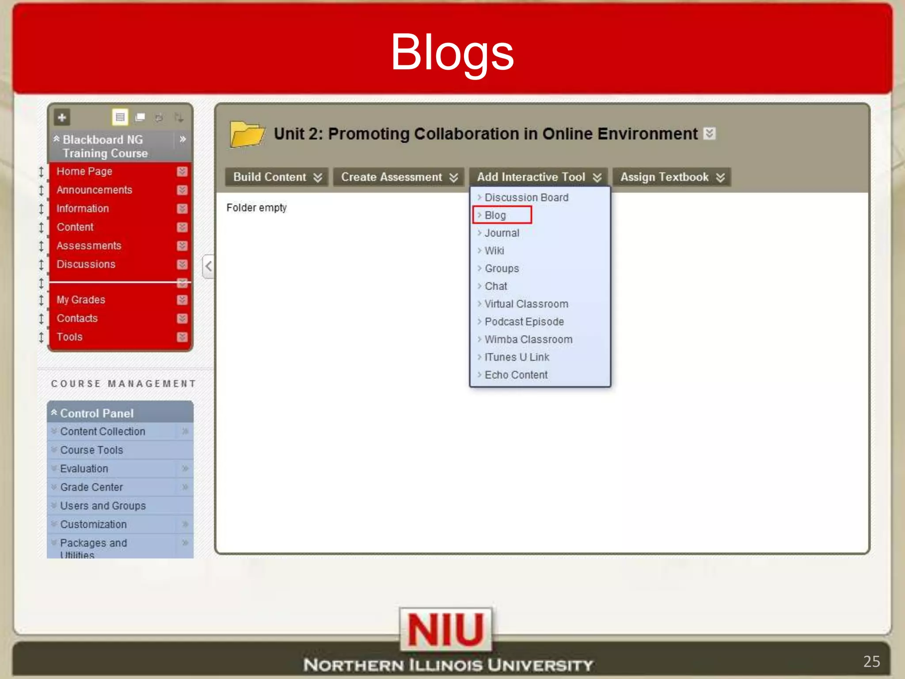Screen dimensions: 905x679
Task: Click the collapse-menu arrow tab left of content area
Action: (x=208, y=266)
